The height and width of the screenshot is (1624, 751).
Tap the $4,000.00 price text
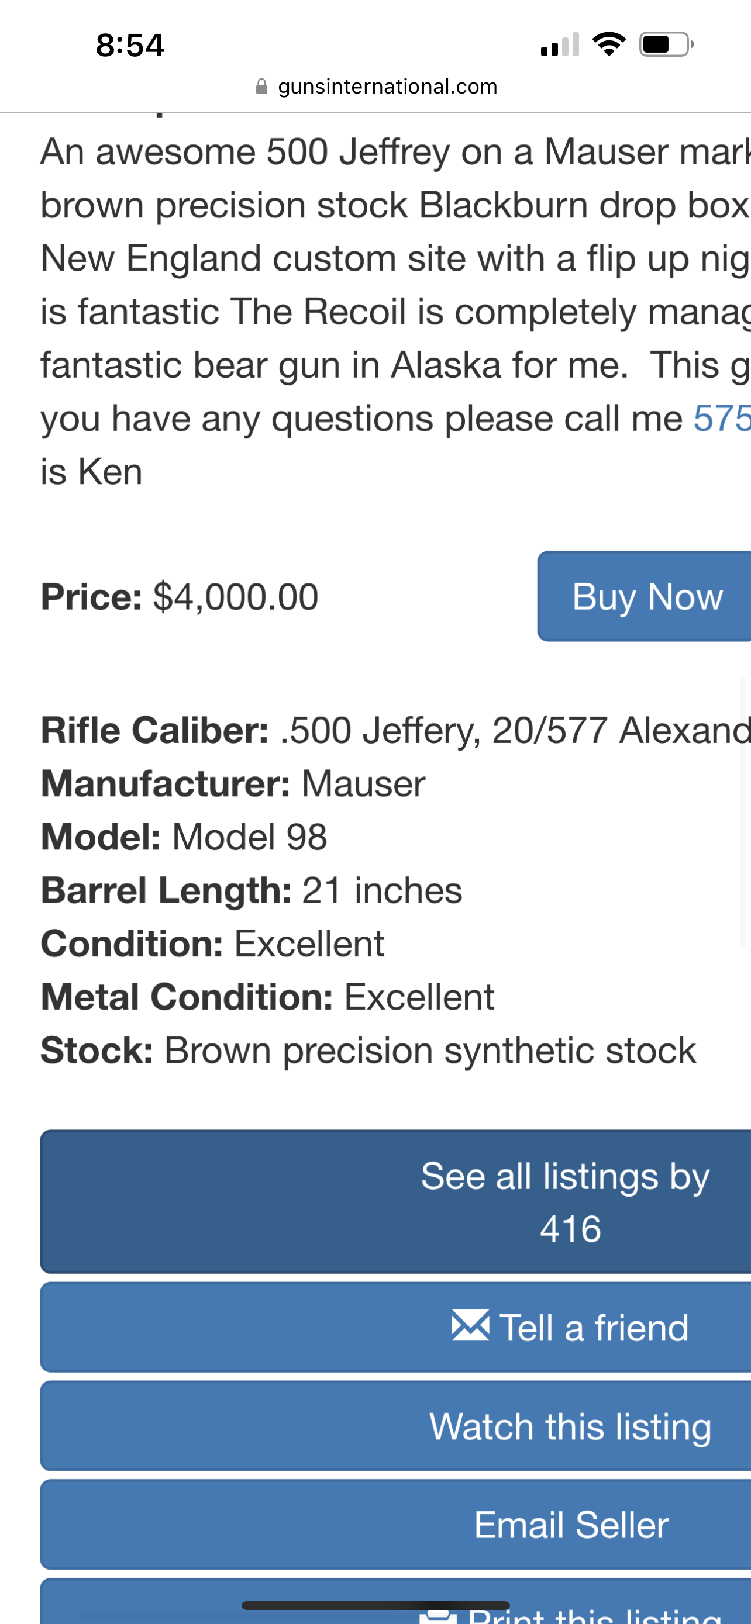pos(235,597)
